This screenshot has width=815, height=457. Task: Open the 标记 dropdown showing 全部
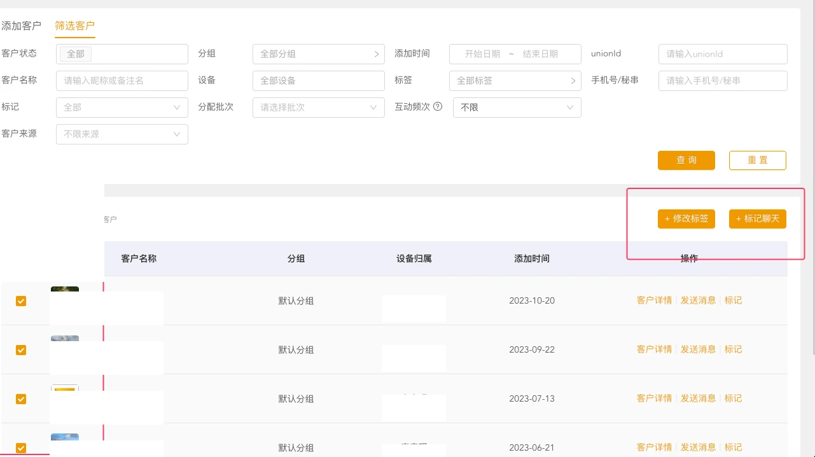coord(122,108)
